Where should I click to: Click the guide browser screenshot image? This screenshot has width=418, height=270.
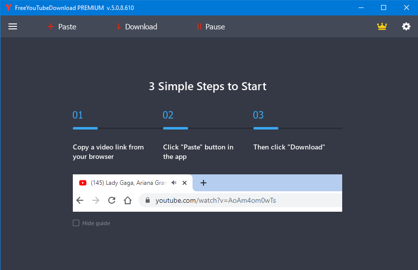click(x=208, y=193)
